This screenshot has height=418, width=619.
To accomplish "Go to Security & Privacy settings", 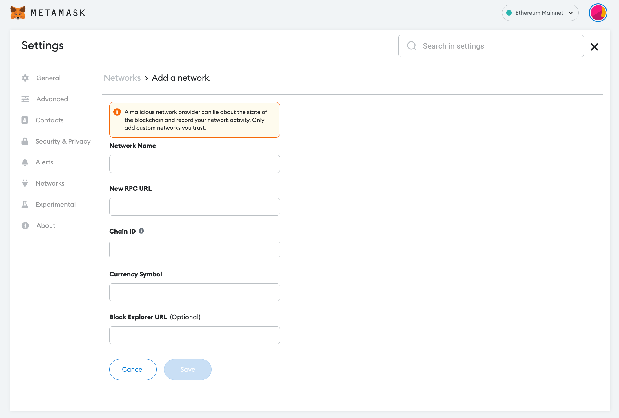I will point(63,141).
